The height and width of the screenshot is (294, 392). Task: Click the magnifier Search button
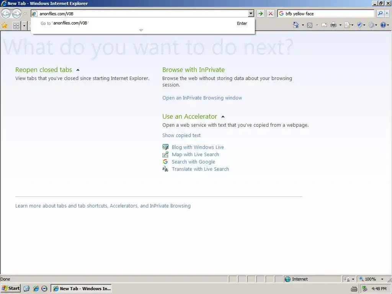coord(380,13)
